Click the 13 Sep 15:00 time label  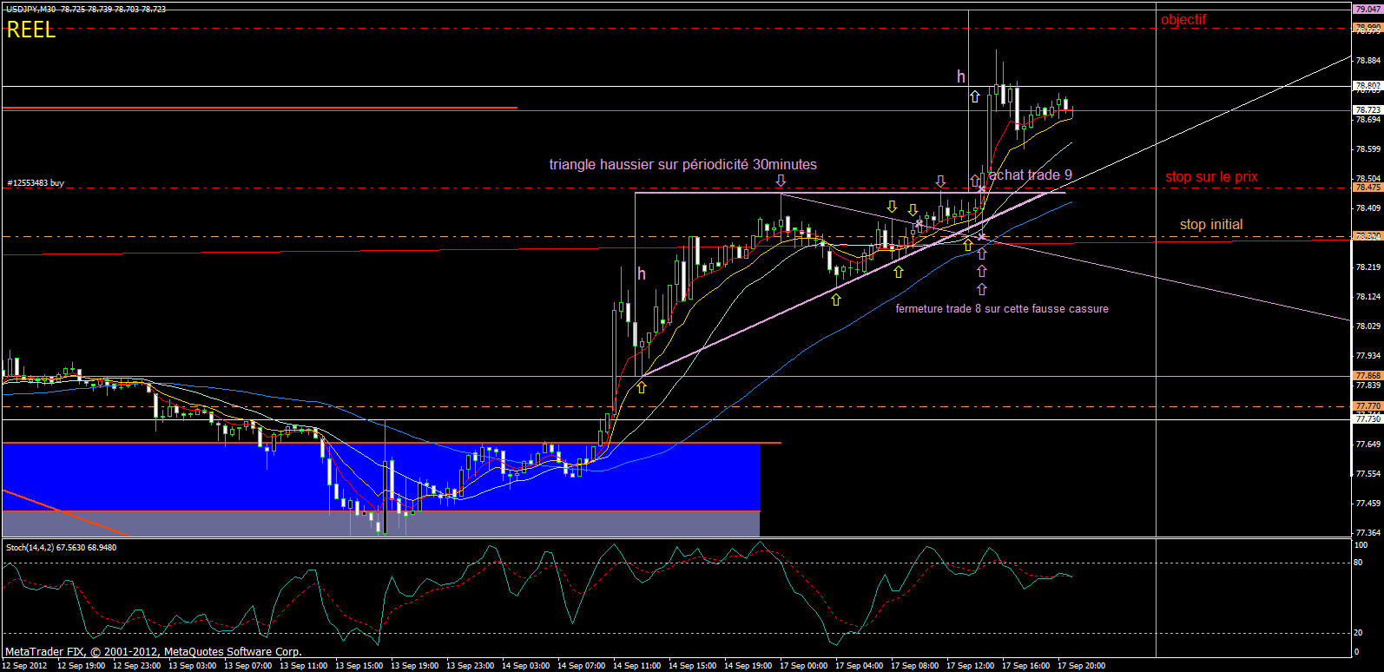tap(359, 666)
